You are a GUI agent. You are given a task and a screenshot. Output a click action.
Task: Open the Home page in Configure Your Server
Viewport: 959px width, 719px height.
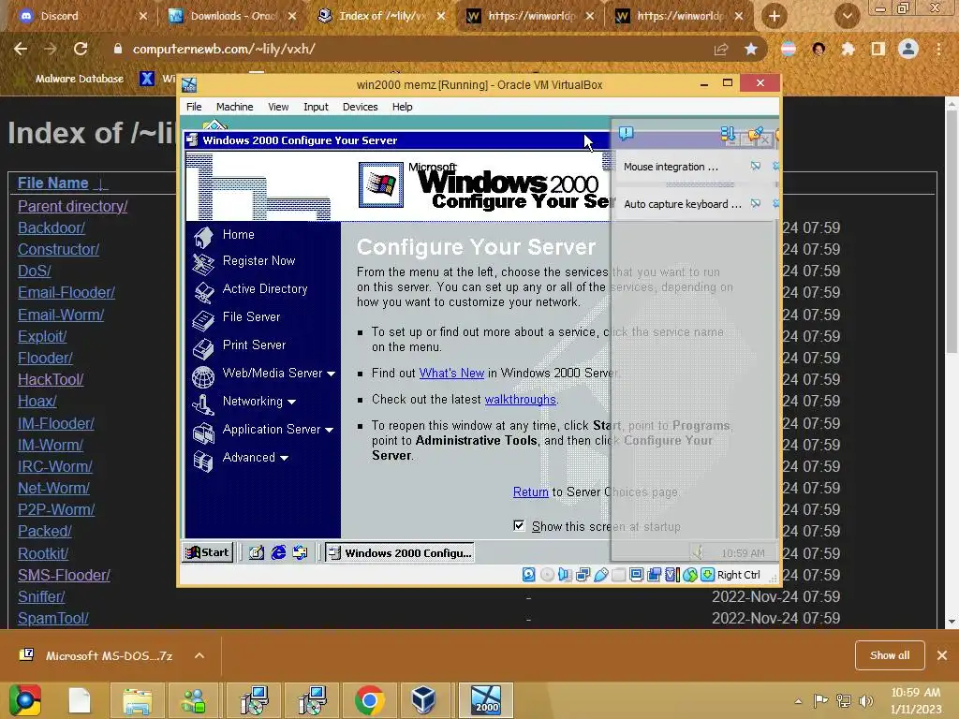coord(238,235)
